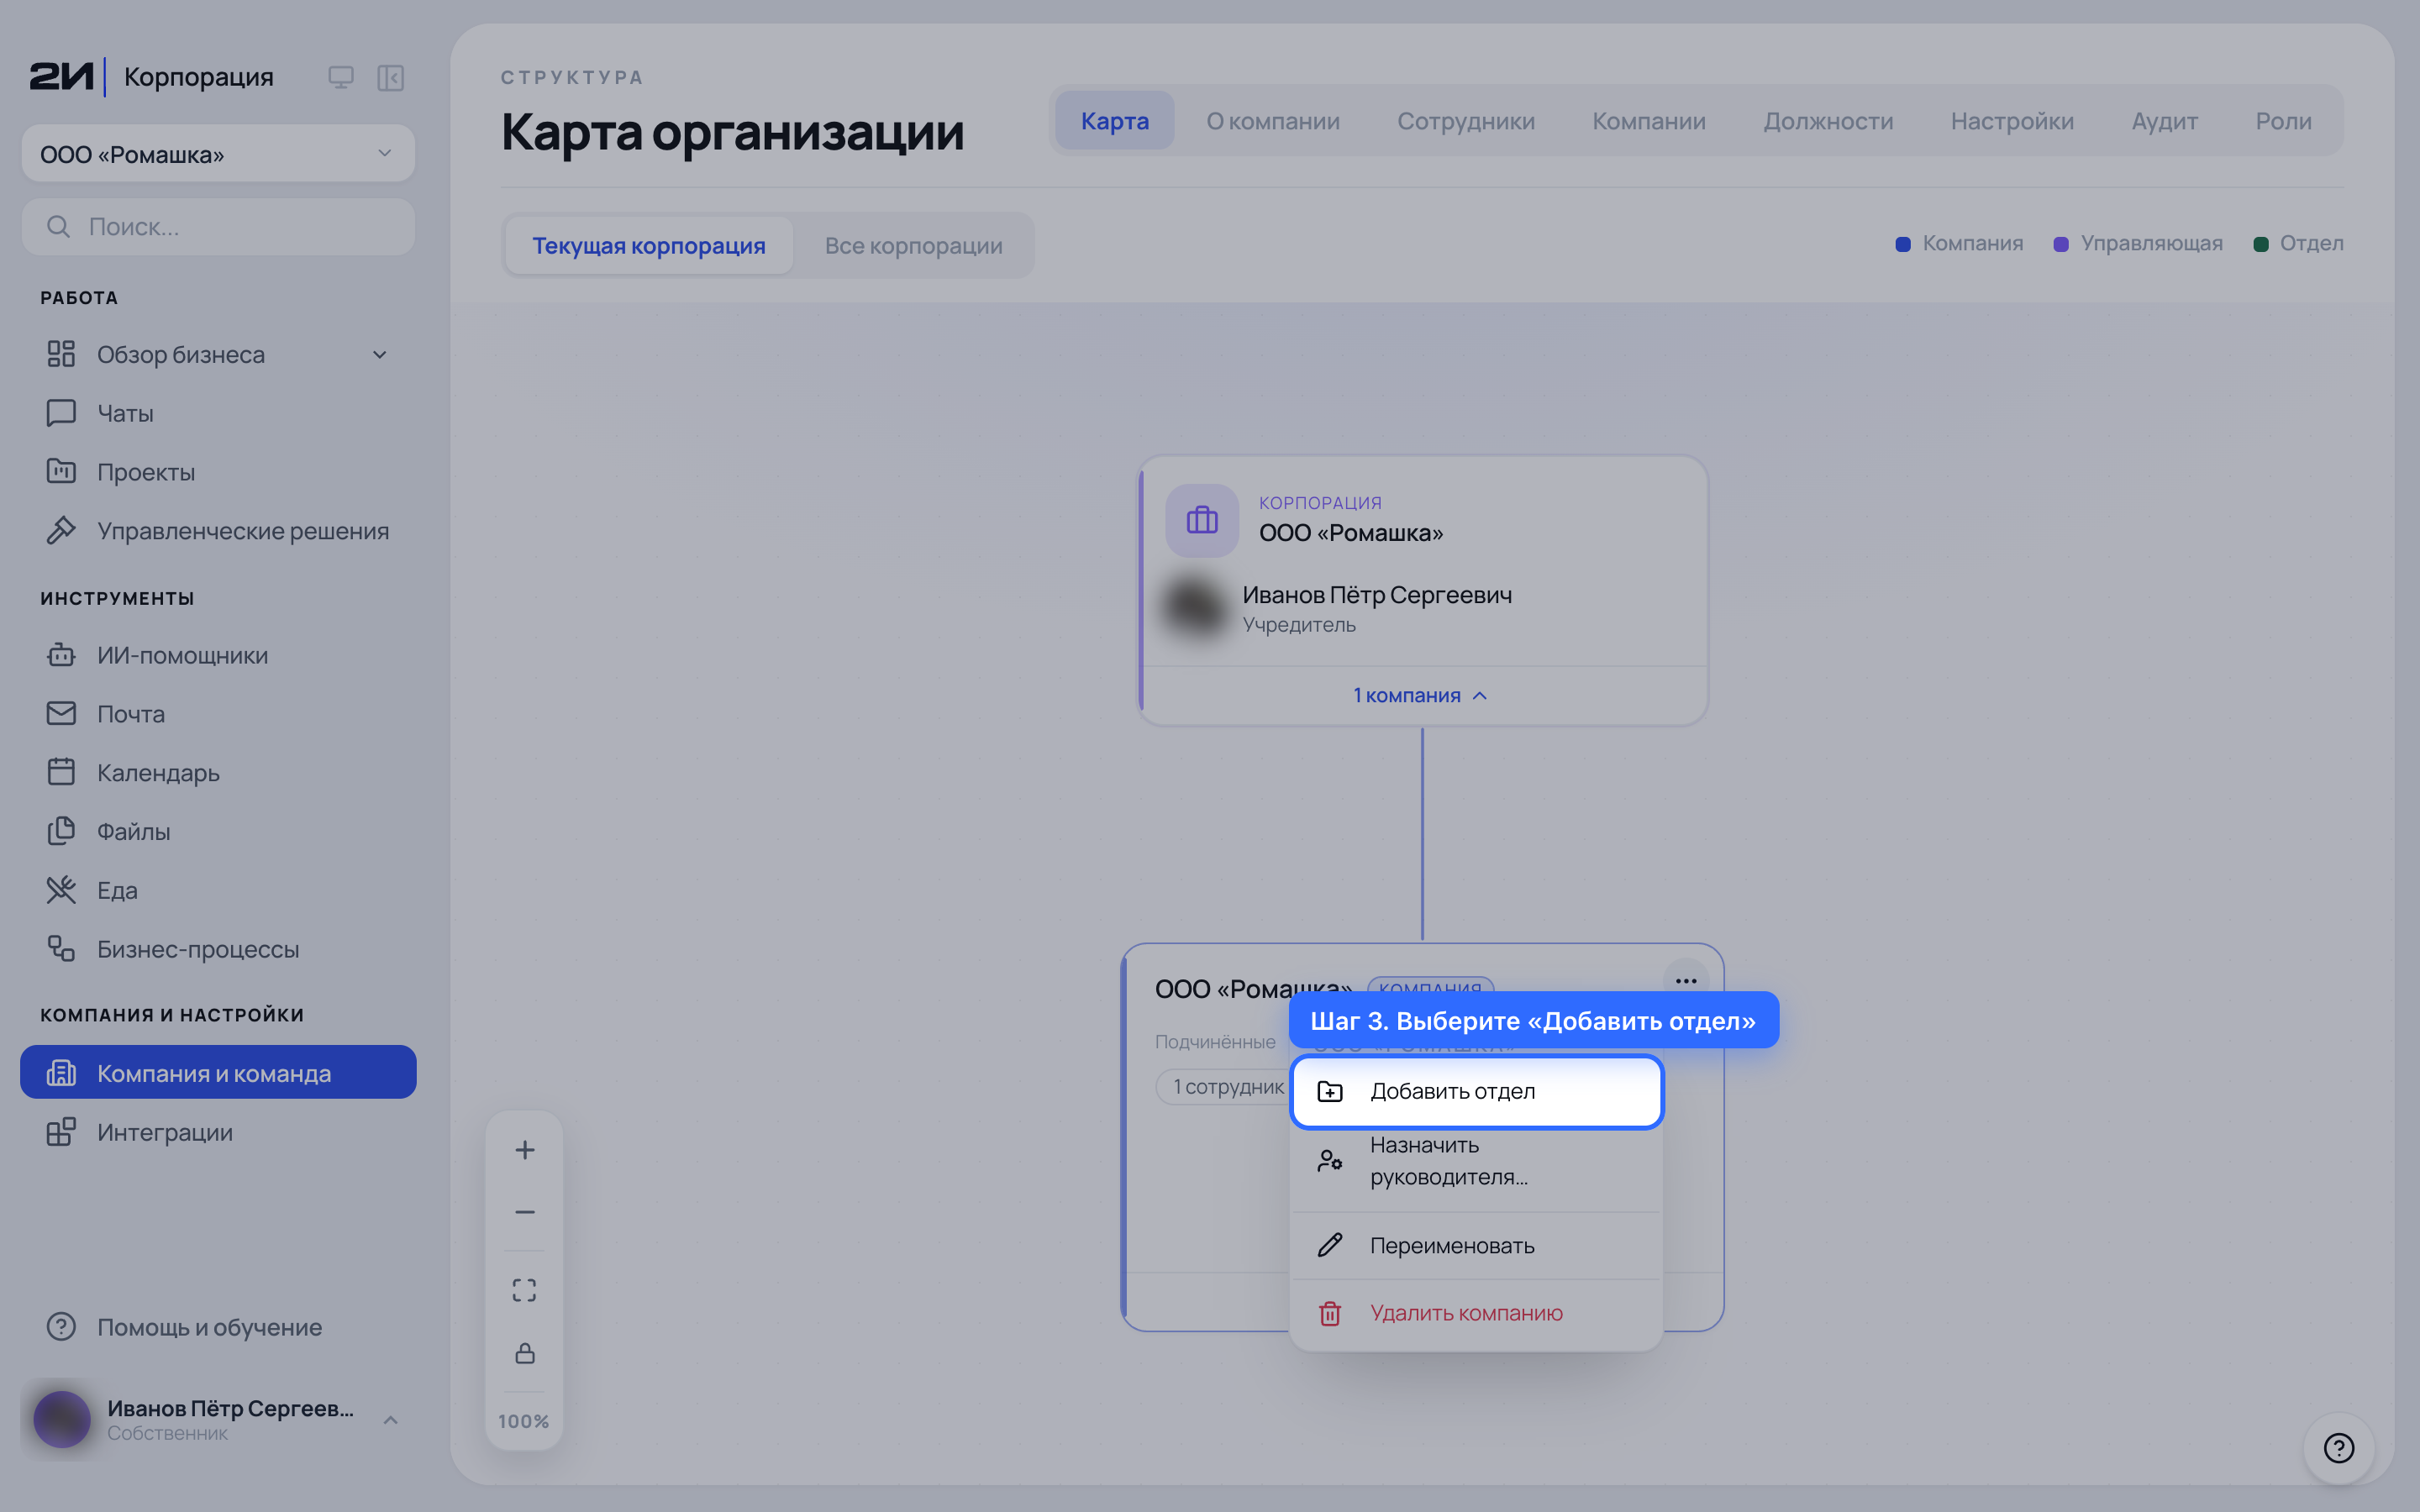Click the three-dots menu on company card
Viewport: 2420px width, 1512px height.
[1686, 981]
